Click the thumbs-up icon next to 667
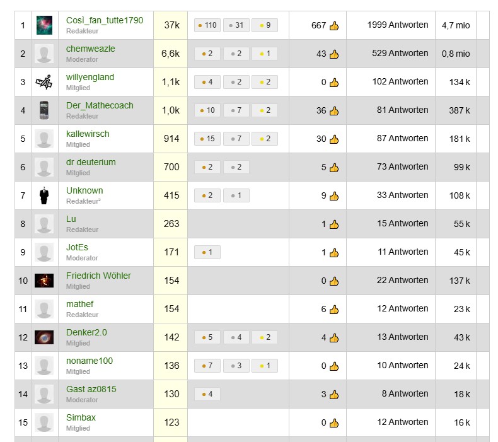 (x=334, y=25)
